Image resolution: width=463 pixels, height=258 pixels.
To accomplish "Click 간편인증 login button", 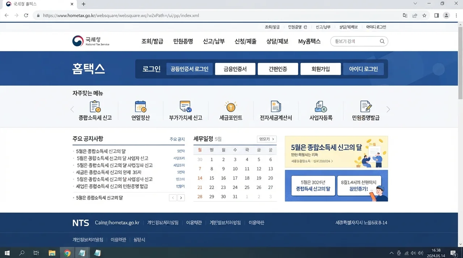I will [278, 69].
